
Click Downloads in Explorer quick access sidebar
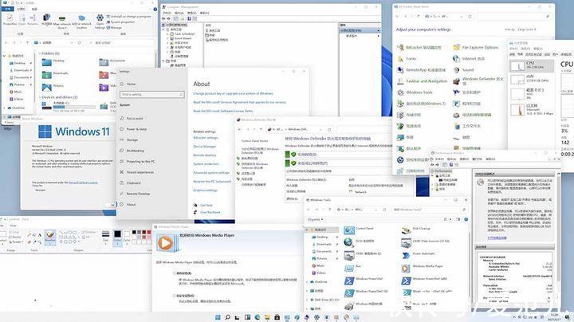click(x=22, y=70)
